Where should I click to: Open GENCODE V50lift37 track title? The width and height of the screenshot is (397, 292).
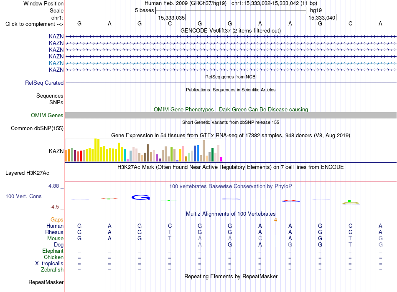tap(231, 30)
